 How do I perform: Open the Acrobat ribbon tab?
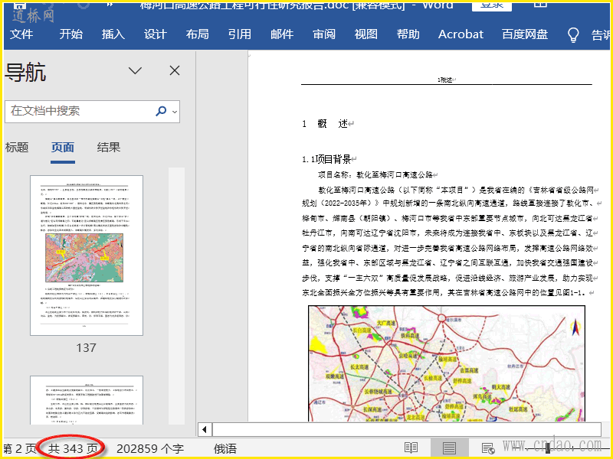(x=461, y=34)
